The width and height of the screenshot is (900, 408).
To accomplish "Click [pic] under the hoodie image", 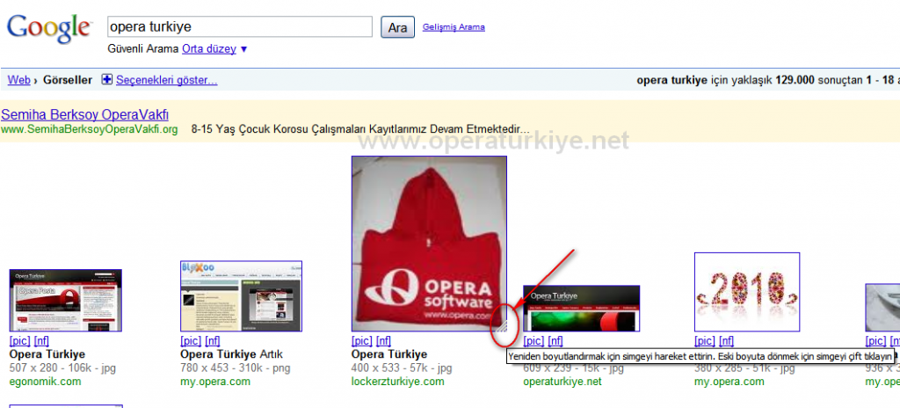I will point(361,341).
